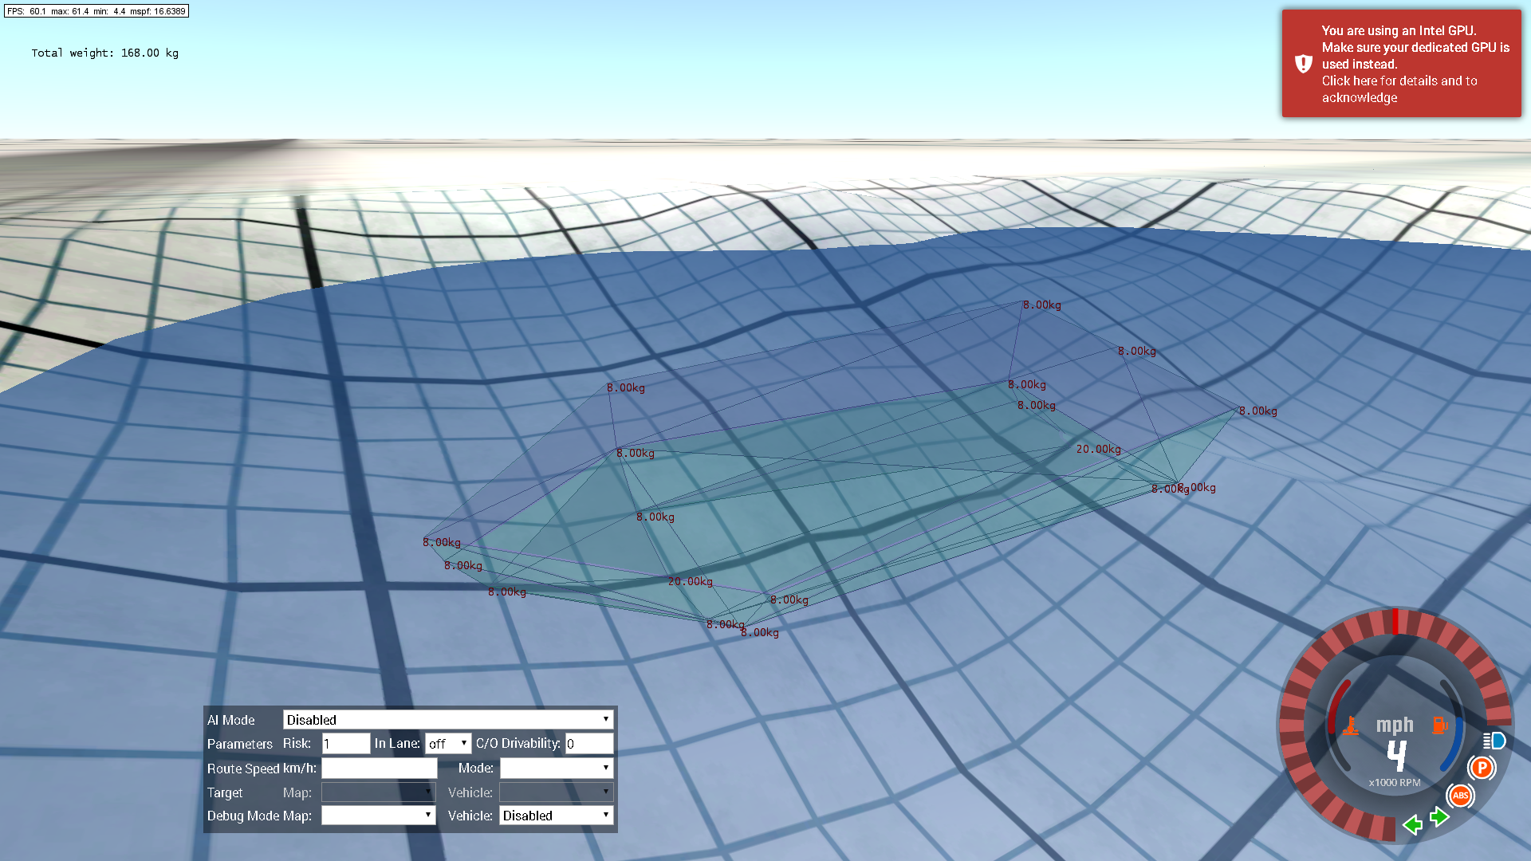Click the 'Total weight: 168.00 kg' readout
Screen dimensions: 1531x861
pos(105,53)
